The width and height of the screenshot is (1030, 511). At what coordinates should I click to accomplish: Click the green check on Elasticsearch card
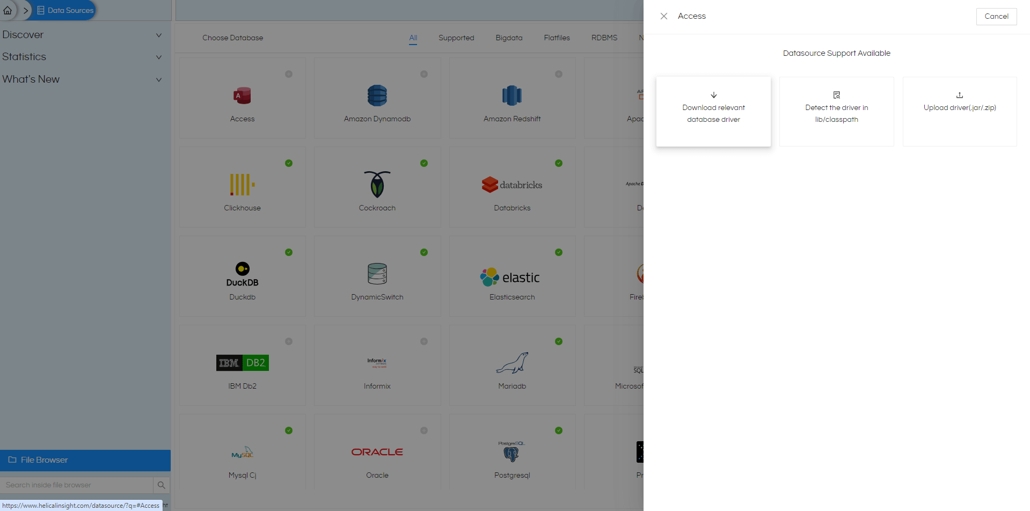(559, 252)
